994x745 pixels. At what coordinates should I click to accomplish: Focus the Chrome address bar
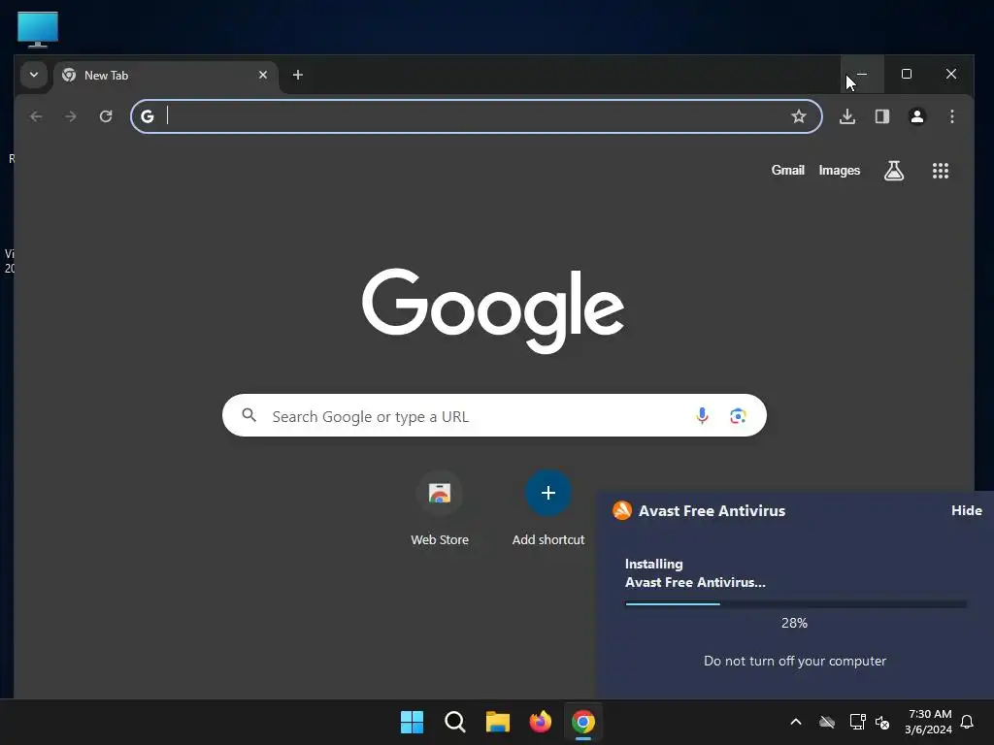coord(476,116)
